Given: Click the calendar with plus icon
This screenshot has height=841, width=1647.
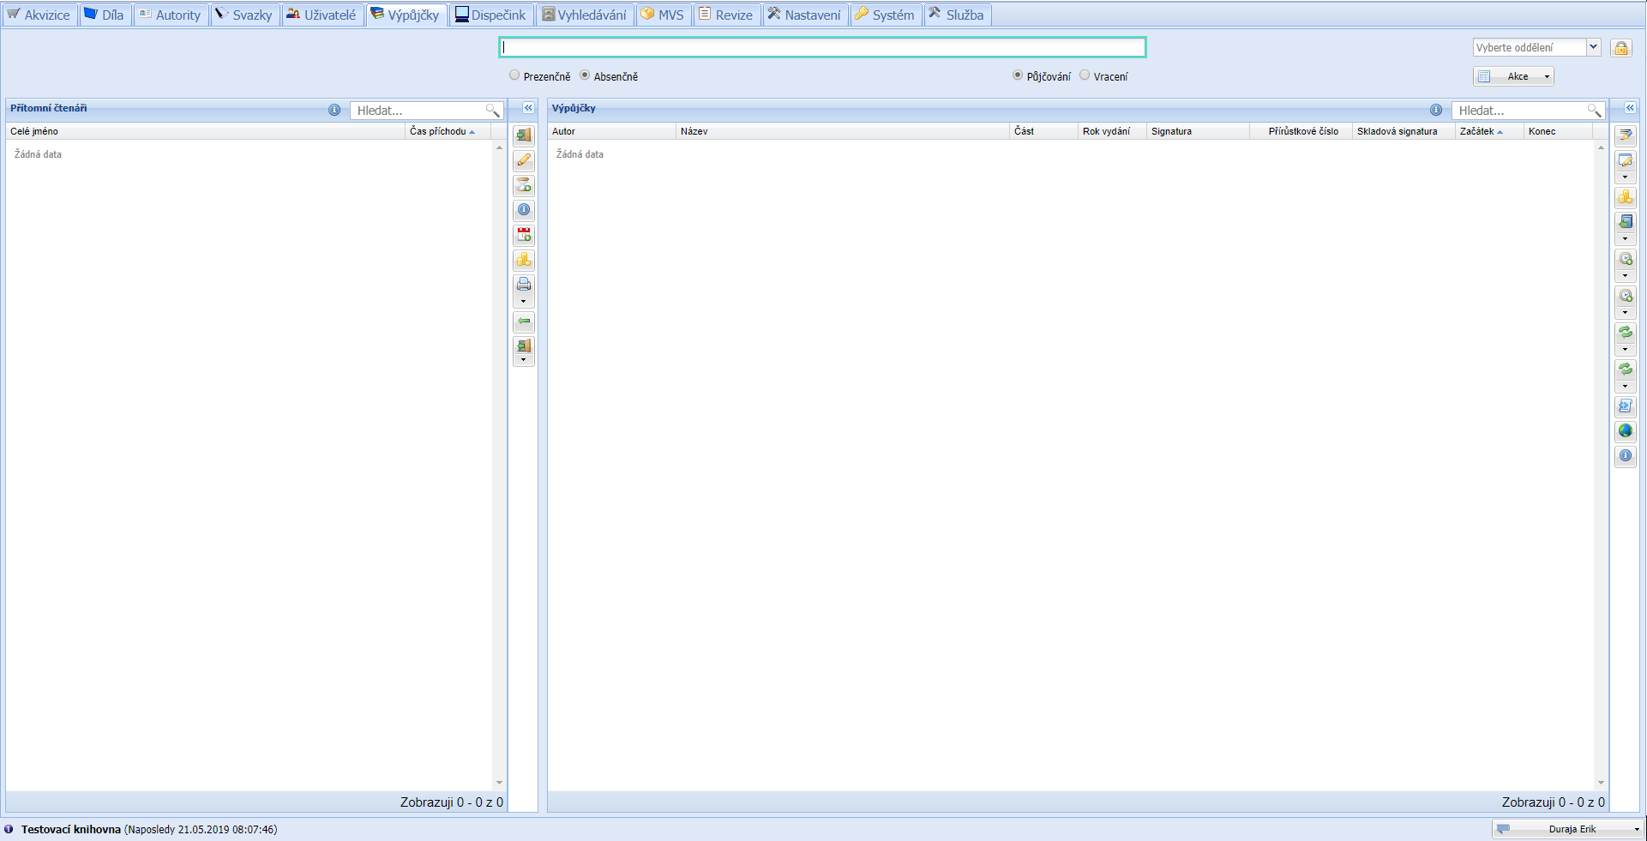Looking at the screenshot, I should [x=524, y=235].
